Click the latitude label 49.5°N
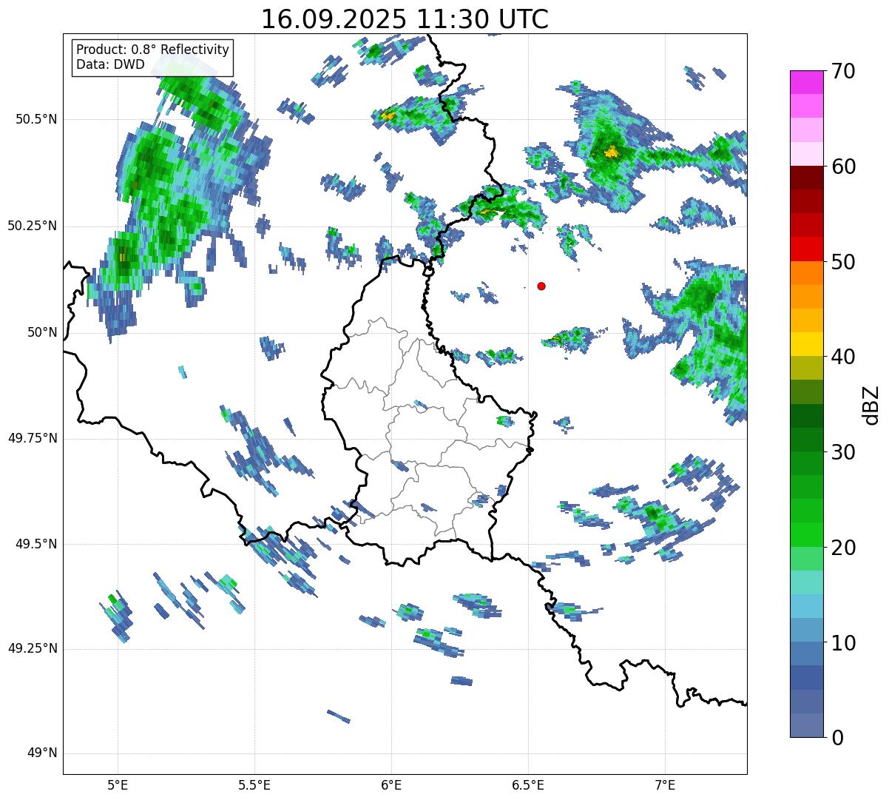Viewport: 889px width, 800px height. (x=36, y=544)
